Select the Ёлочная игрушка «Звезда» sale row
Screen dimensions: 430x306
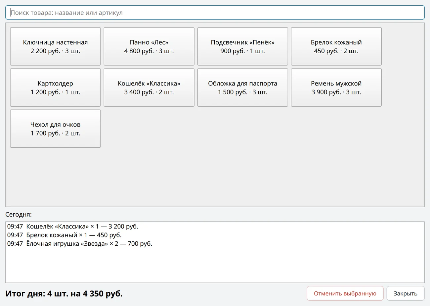tap(215, 244)
